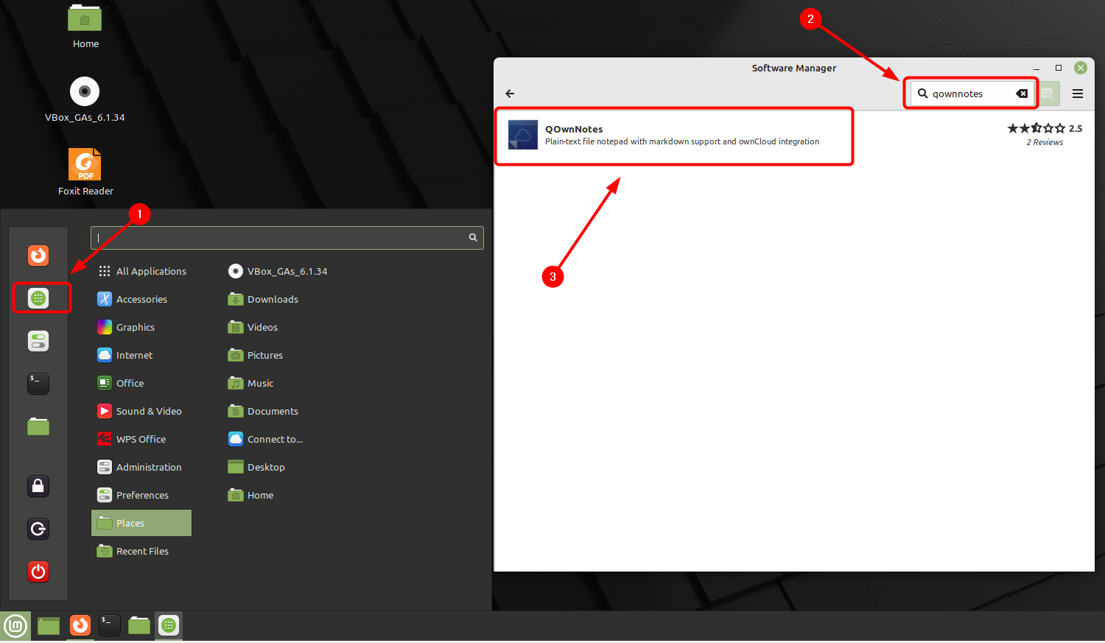Launch Firefox from the taskbar
The image size is (1105, 643).
click(80, 625)
